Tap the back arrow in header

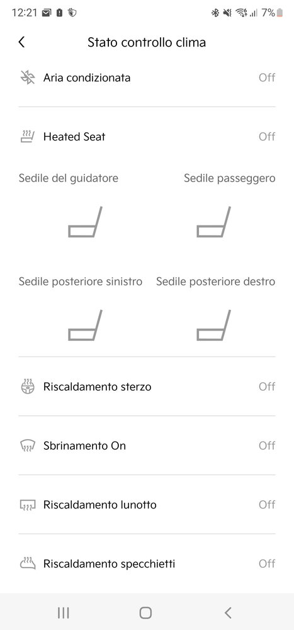(21, 42)
